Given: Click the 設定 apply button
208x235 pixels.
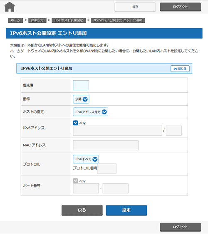Looking at the screenshot, I should [126, 210].
